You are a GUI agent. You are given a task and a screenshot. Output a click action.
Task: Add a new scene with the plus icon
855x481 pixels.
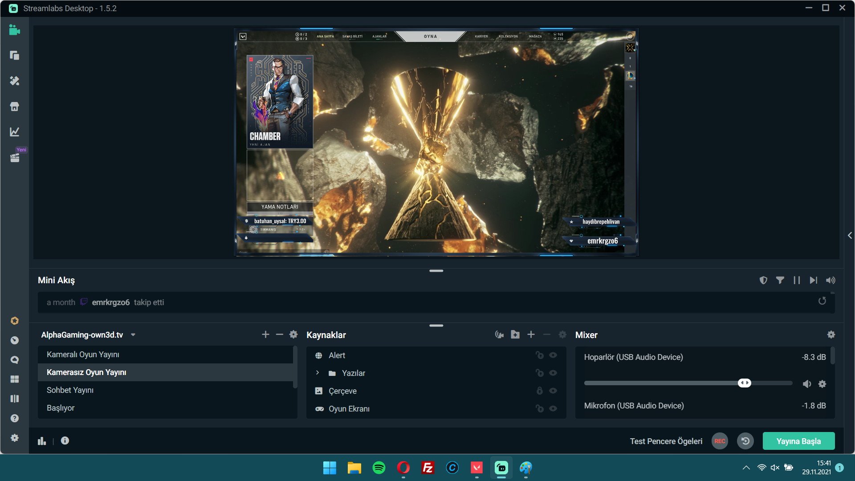(265, 334)
